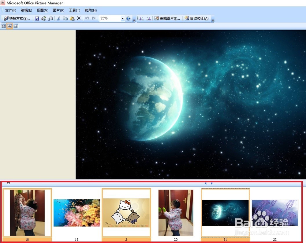Click the Paste icon
This screenshot has height=243, width=306.
tap(72, 18)
